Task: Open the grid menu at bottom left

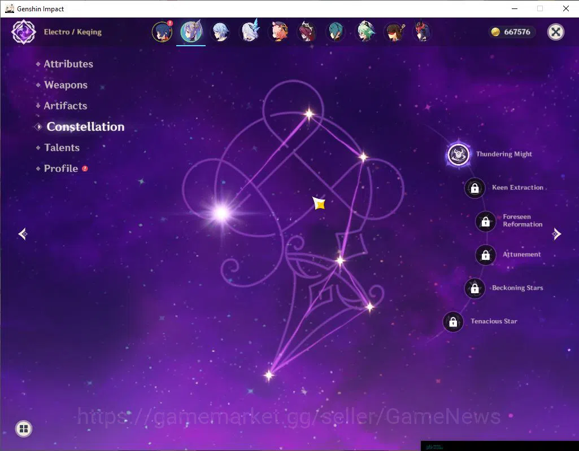Action: point(24,428)
